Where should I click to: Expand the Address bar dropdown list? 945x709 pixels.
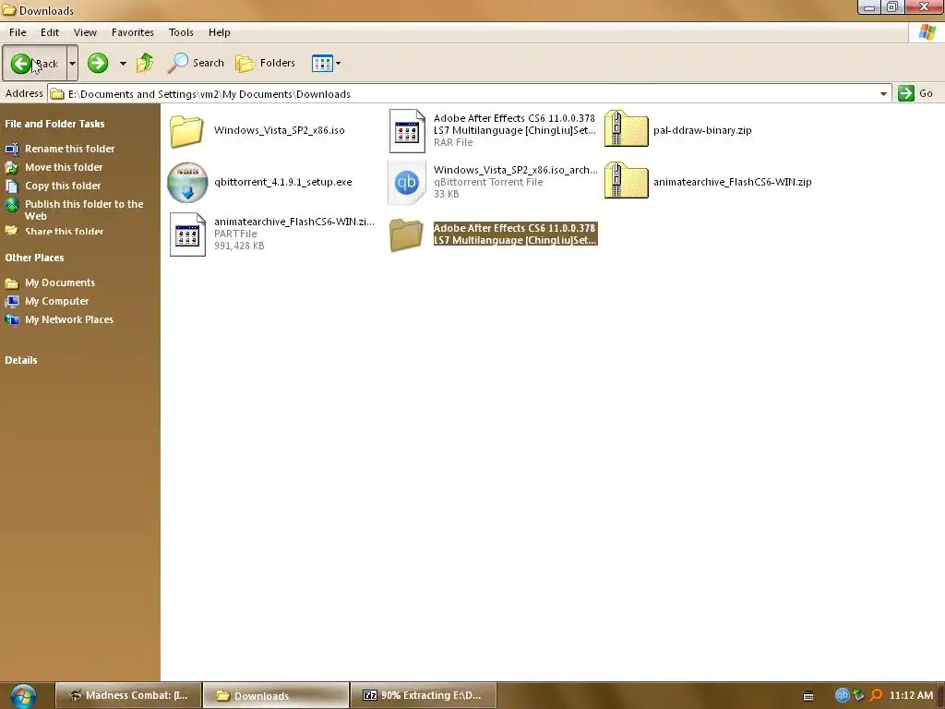883,94
